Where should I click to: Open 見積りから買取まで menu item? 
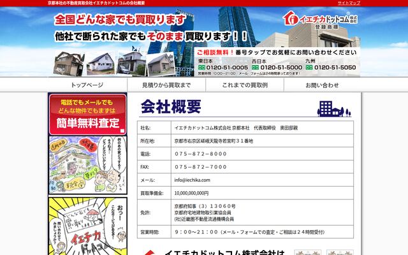click(166, 85)
